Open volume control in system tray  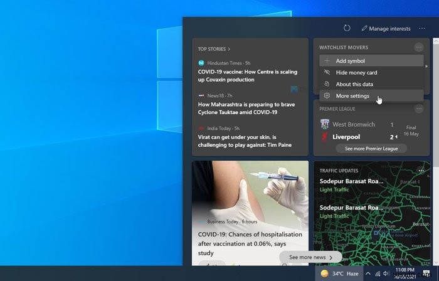click(386, 273)
